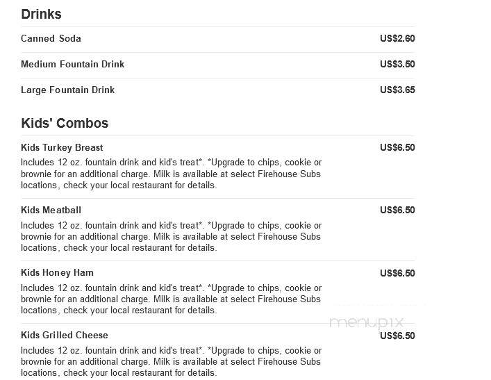
Task: Click the Drinks section heading
Action: point(41,15)
